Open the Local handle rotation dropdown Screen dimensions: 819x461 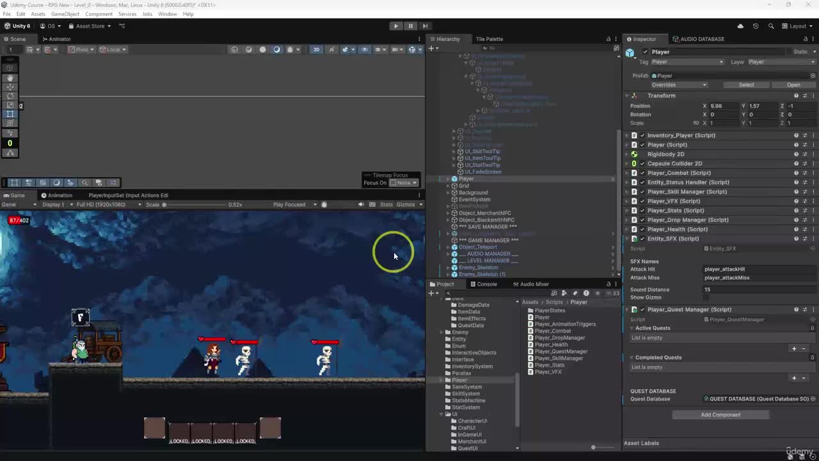click(113, 49)
